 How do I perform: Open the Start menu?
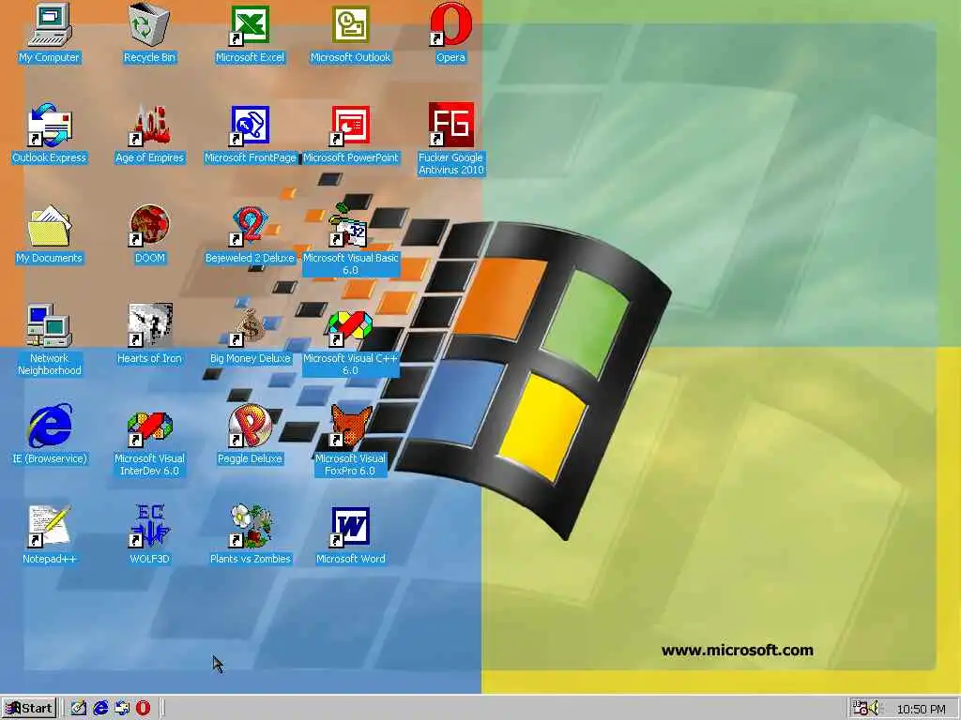[x=29, y=709]
